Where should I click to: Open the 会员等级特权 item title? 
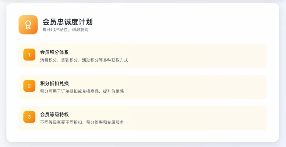54,114
